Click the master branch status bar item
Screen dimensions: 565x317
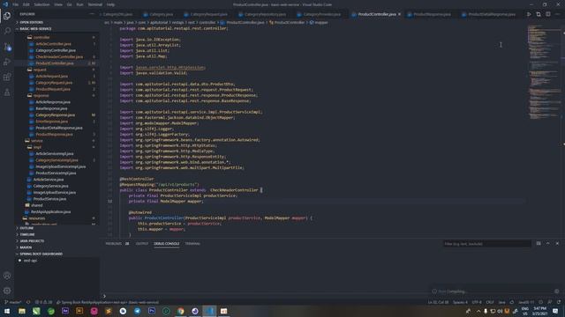[12, 302]
